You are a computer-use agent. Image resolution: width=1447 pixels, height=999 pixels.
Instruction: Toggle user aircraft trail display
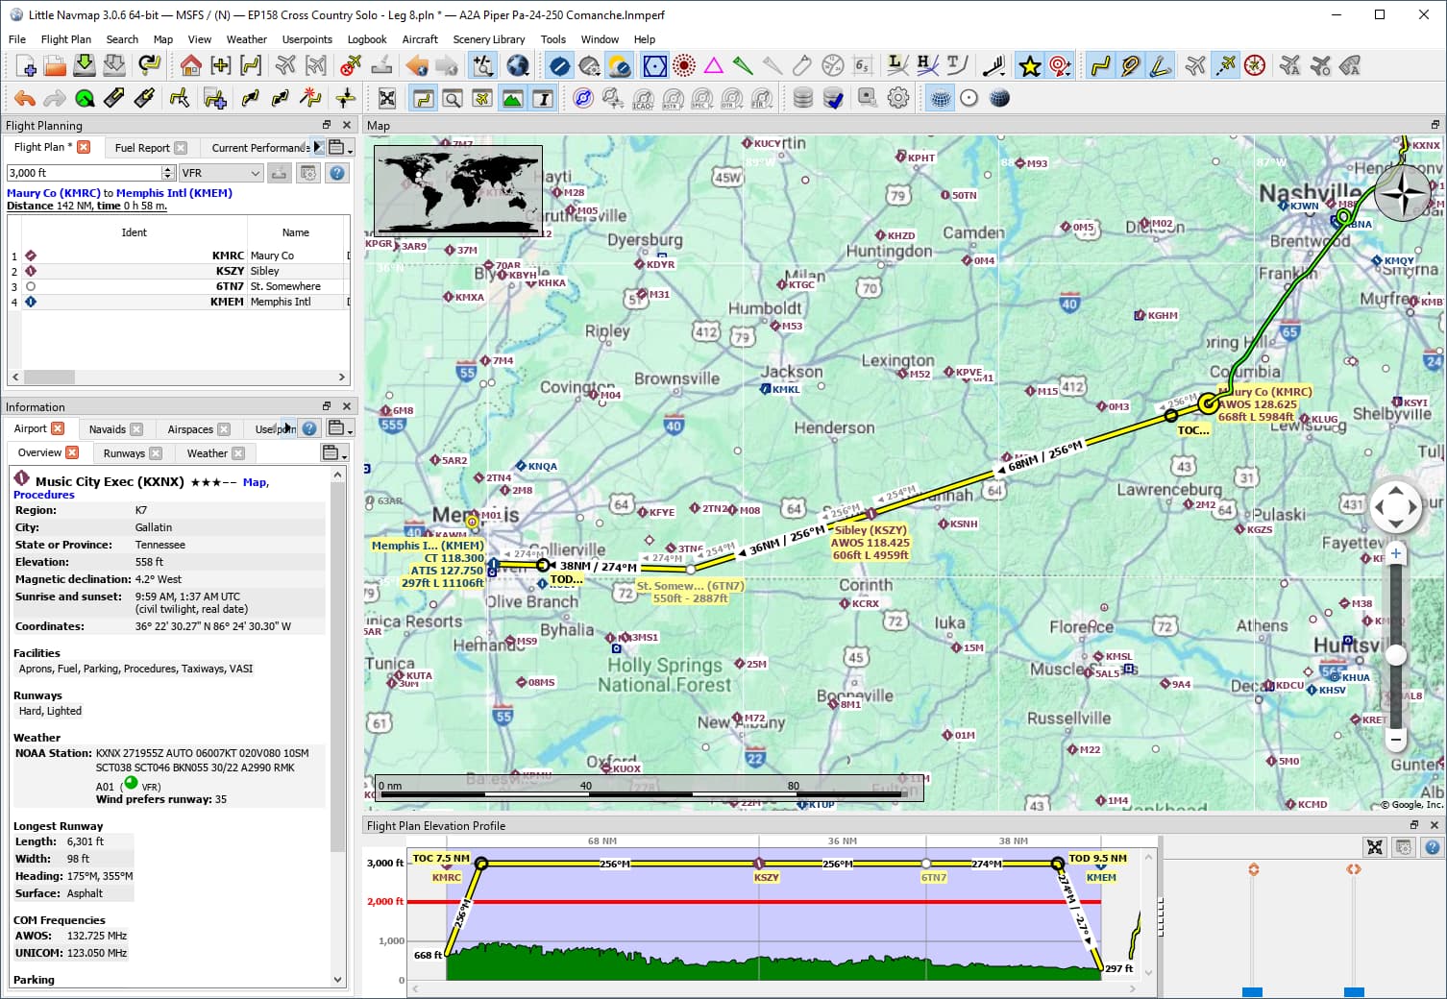click(1225, 65)
